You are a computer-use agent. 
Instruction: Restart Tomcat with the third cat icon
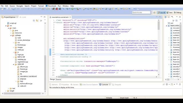pos(60,9)
